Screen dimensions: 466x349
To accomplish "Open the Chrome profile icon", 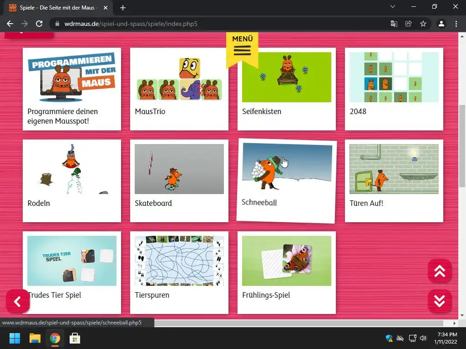I will pos(441,24).
